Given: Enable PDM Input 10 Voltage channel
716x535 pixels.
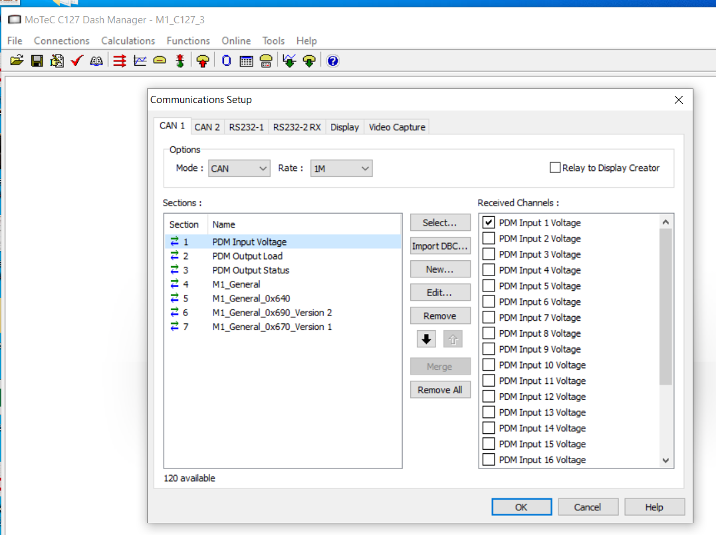Looking at the screenshot, I should pyautogui.click(x=489, y=365).
